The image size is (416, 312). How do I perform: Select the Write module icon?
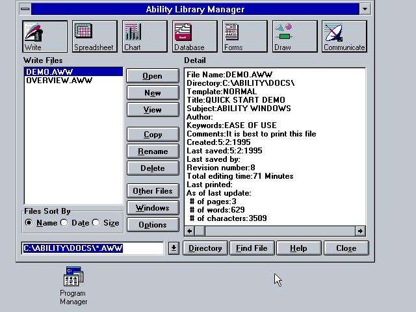click(x=45, y=36)
